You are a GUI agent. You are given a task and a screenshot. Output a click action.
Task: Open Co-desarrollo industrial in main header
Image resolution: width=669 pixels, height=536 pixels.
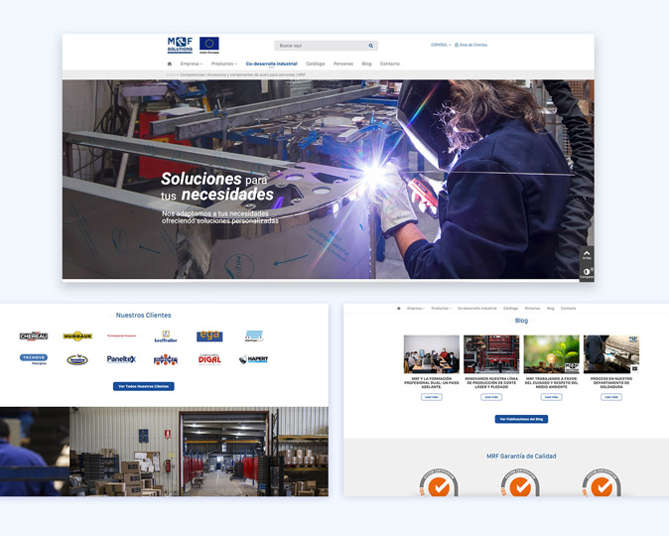(x=271, y=64)
